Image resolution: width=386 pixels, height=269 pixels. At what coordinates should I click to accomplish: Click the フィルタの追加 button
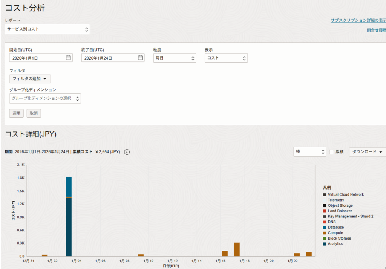[x=30, y=79]
